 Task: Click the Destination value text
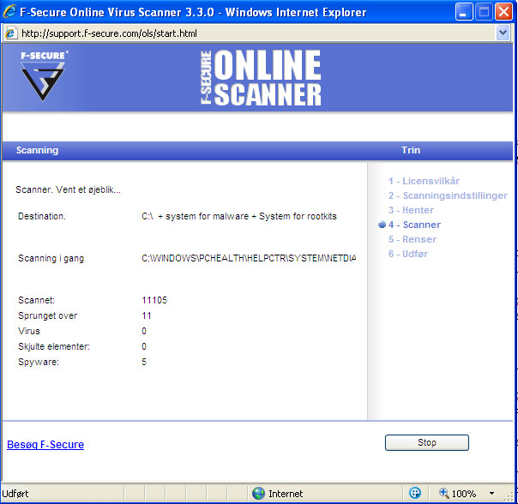pos(239,216)
